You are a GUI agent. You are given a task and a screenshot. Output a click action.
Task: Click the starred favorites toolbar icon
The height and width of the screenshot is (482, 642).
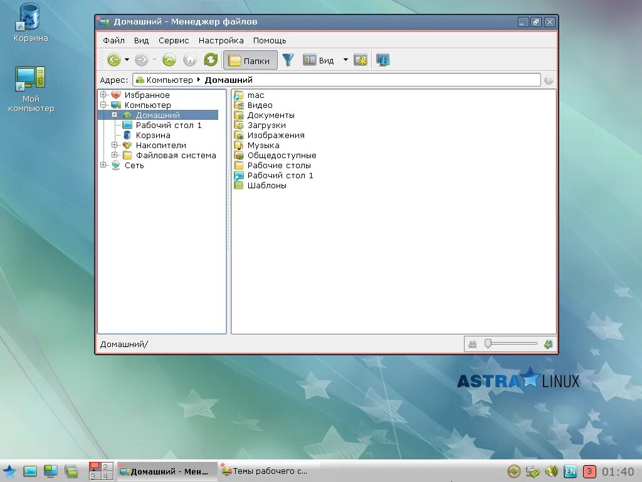[x=360, y=60]
